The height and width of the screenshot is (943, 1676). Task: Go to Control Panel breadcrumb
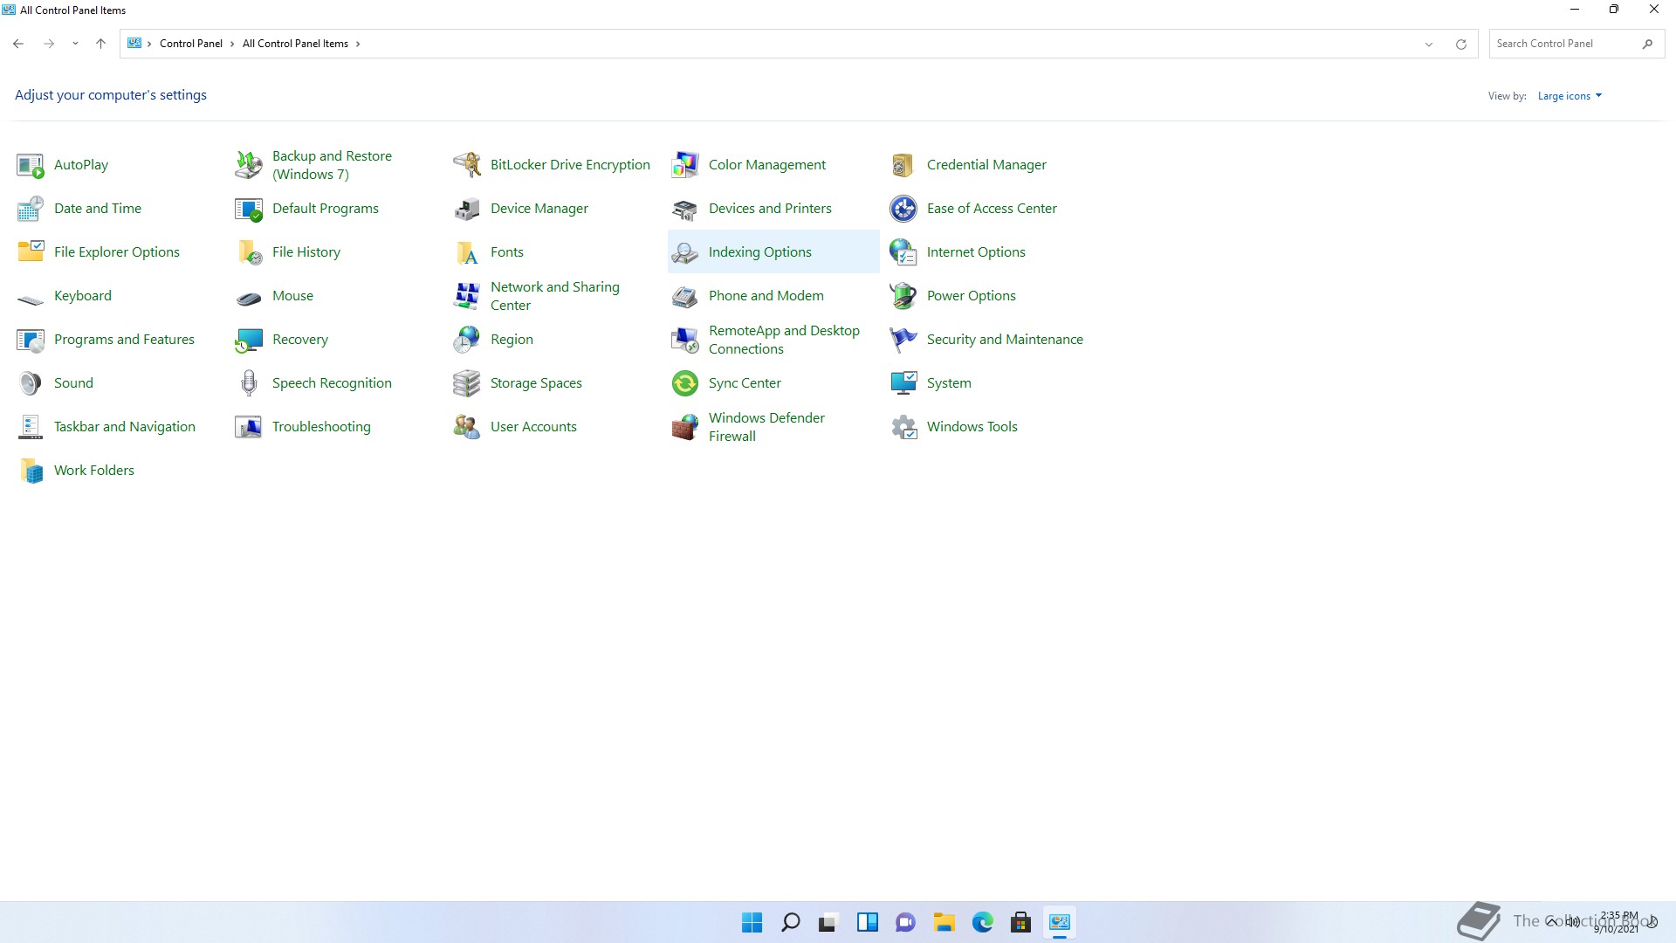[191, 44]
